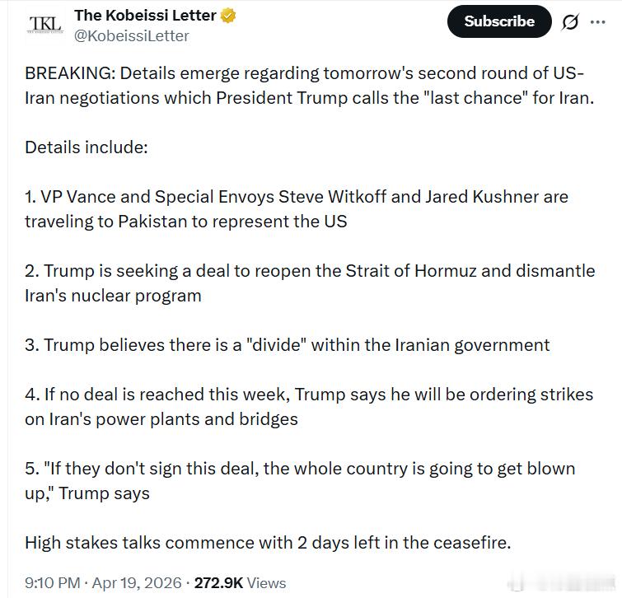Viewport: 622px width, 598px height.
Task: Click point 4 about strikes on power plants
Action: pos(309,406)
